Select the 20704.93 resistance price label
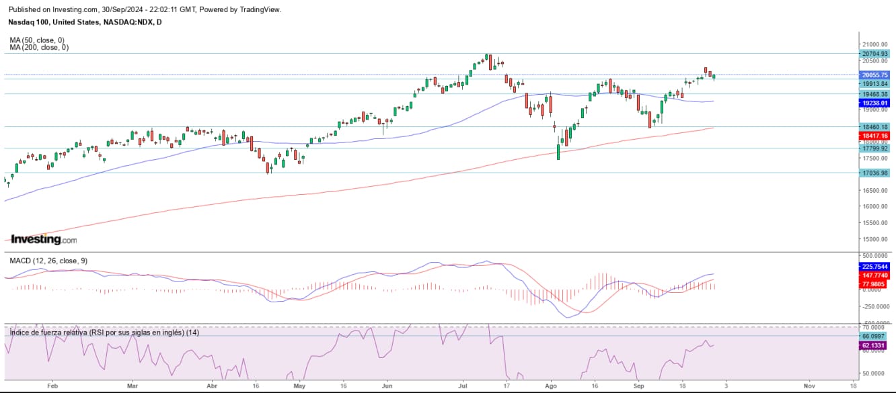The image size is (896, 393). [x=874, y=54]
